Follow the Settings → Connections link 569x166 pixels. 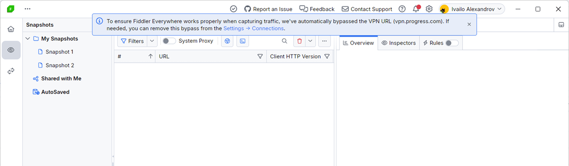point(254,28)
